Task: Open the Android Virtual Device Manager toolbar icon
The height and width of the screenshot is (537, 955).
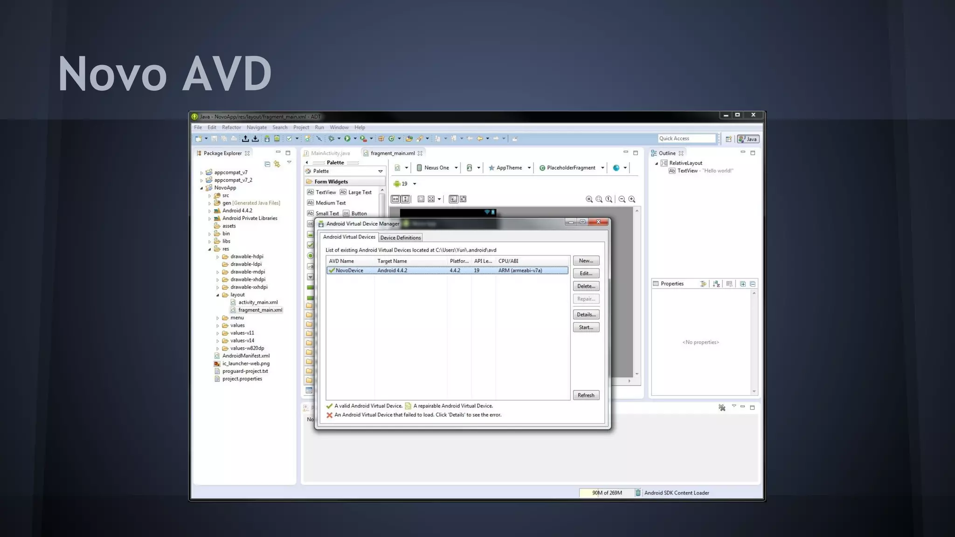Action: [x=277, y=138]
